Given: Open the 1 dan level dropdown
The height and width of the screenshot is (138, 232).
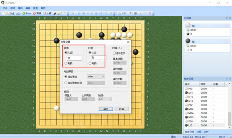Looking at the screenshot, I should click(x=96, y=76).
